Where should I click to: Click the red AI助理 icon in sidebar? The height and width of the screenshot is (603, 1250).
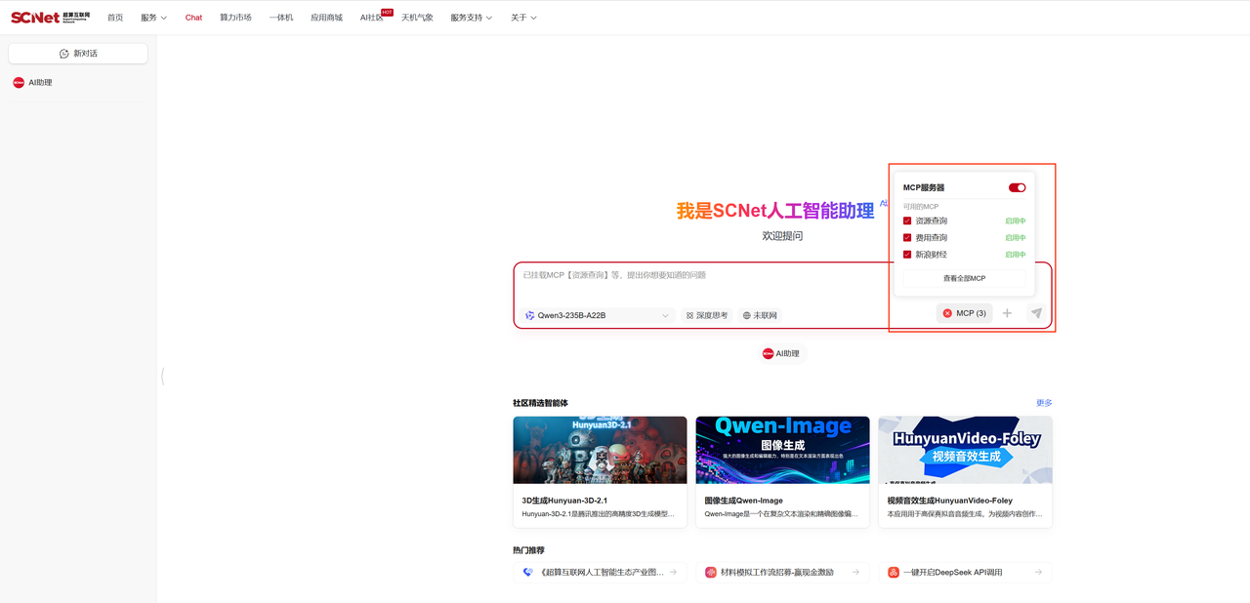tap(19, 83)
